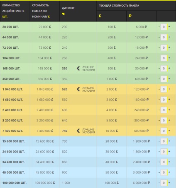Click the 6 000 ₽ price cell

point(141,27)
